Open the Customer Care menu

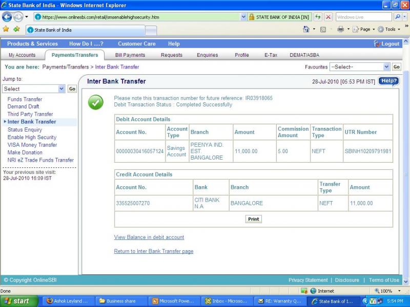(x=137, y=44)
